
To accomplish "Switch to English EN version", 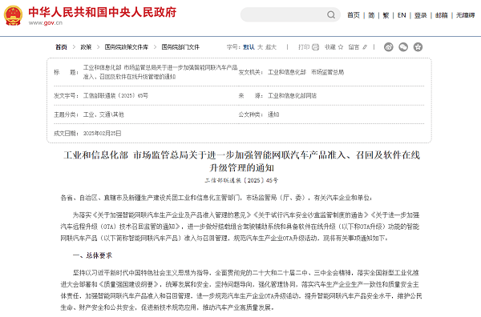I will click(402, 15).
